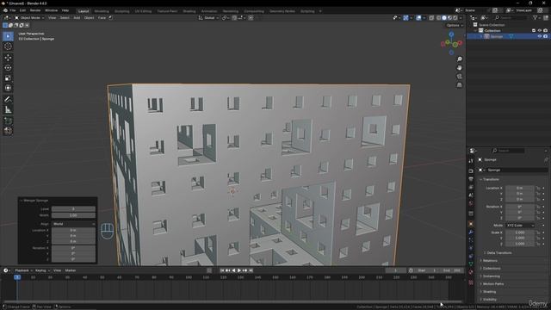Click the timeline Play button

click(239, 270)
